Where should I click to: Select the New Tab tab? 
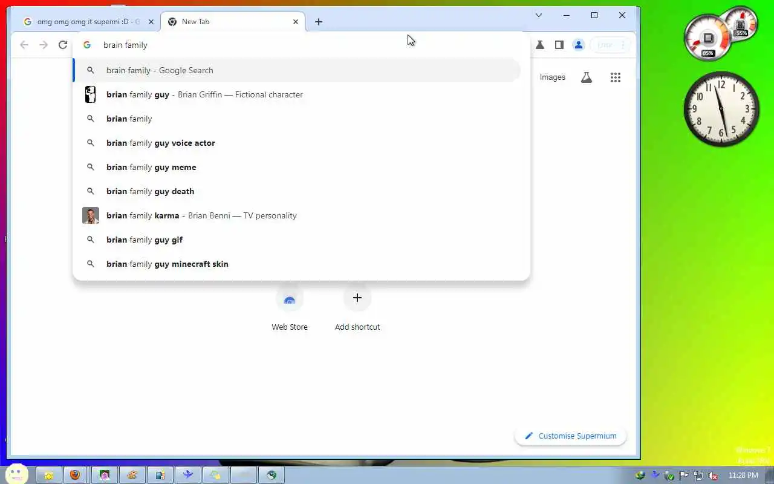tap(233, 22)
